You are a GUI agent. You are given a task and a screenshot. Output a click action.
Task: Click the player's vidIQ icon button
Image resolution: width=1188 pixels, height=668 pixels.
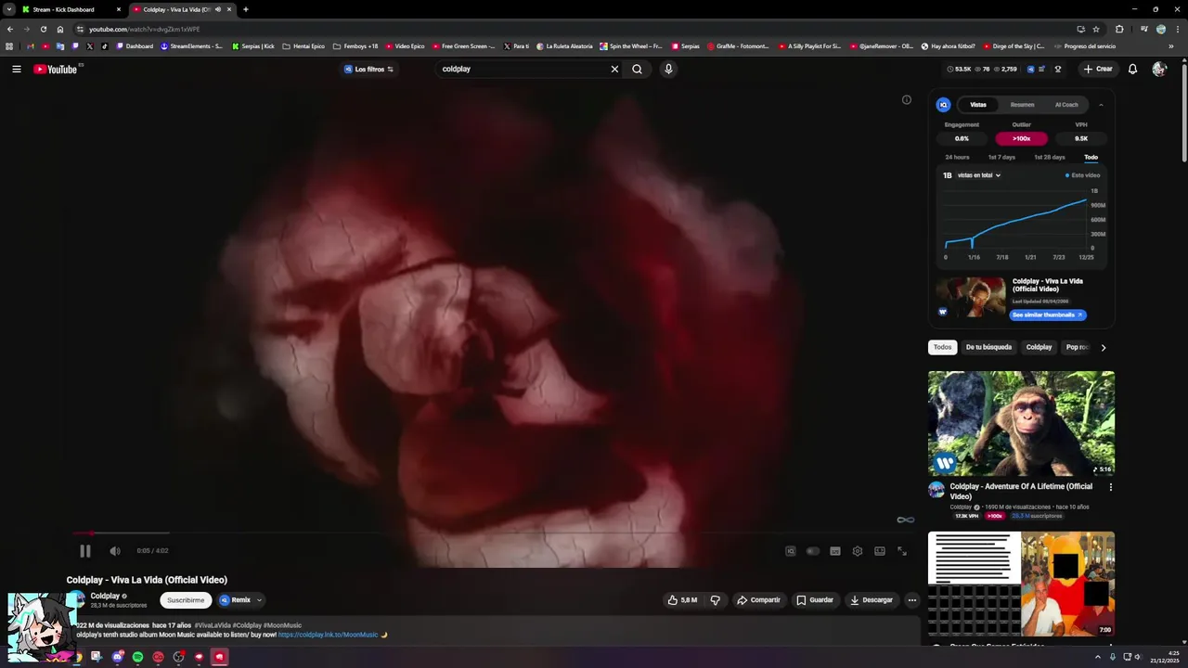[x=791, y=551]
